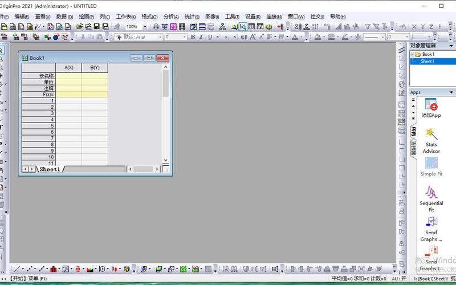Image resolution: width=456 pixels, height=285 pixels.
Task: Toggle superscript formatting
Action: point(218,37)
